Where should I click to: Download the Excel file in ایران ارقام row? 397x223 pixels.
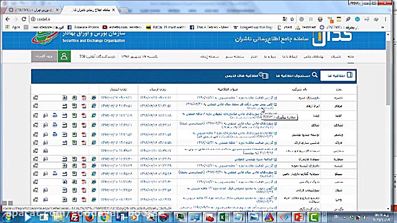74,106
